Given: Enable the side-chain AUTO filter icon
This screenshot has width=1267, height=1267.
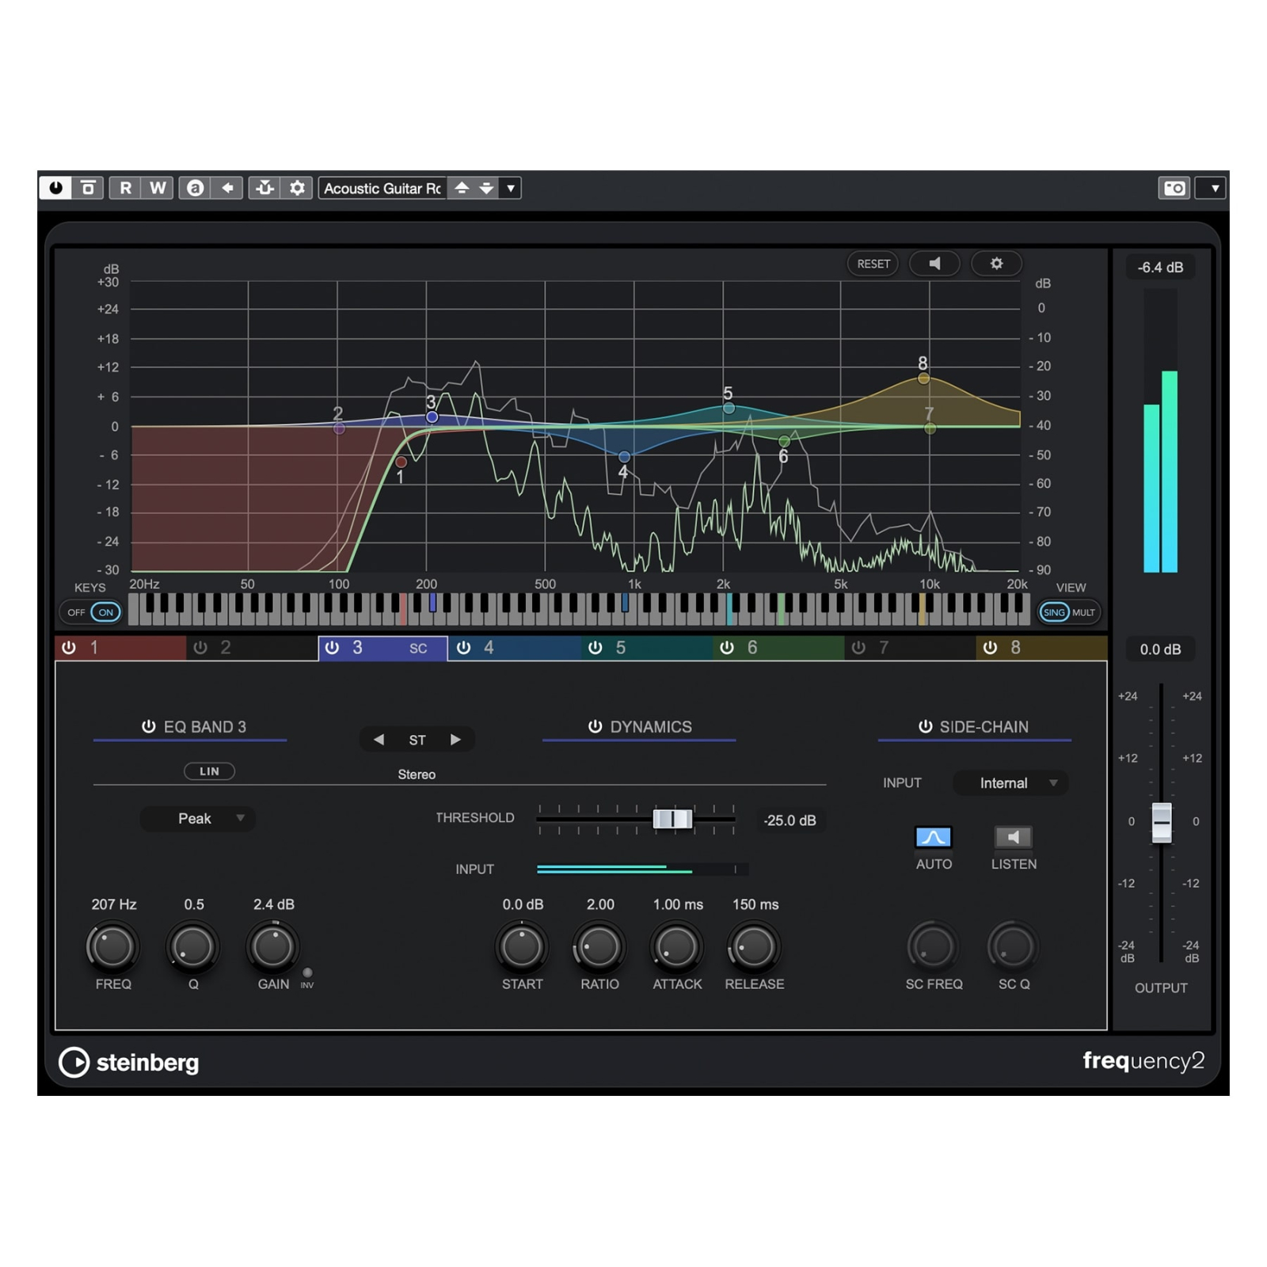Looking at the screenshot, I should [933, 837].
